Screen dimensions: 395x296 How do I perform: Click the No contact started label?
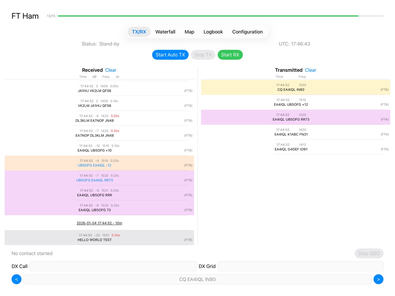[32, 253]
